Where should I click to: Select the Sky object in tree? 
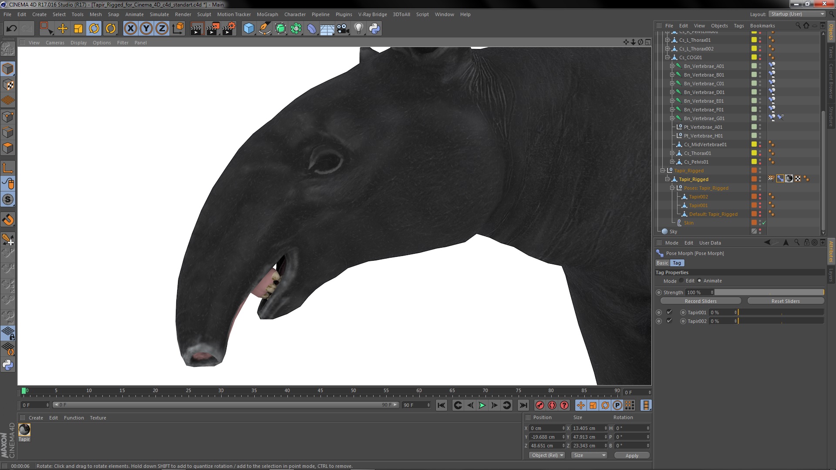[x=673, y=232]
